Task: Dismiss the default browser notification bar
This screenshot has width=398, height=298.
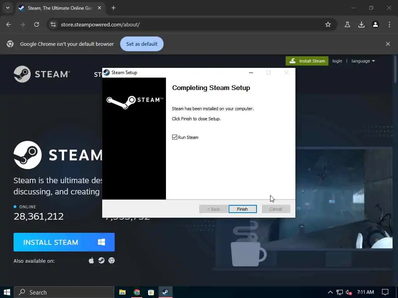Action: pyautogui.click(x=388, y=44)
